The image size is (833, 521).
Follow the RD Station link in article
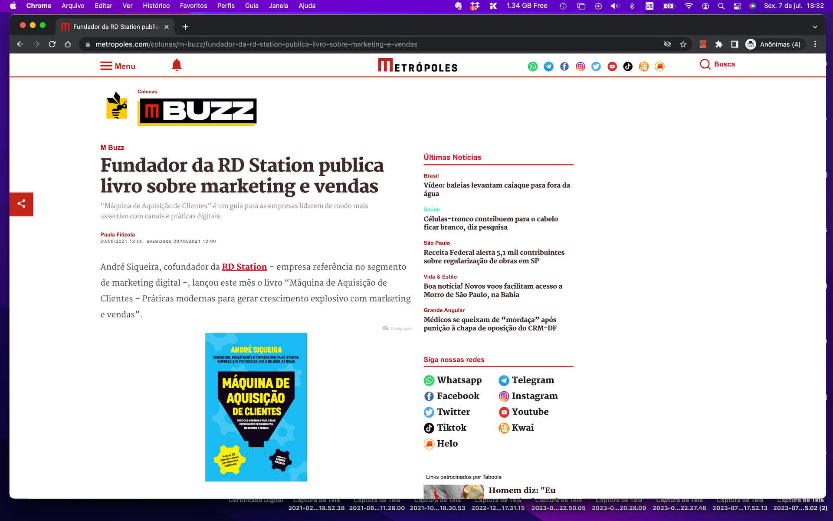[x=244, y=267]
